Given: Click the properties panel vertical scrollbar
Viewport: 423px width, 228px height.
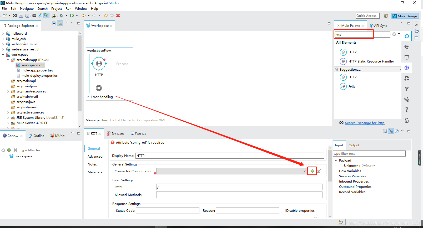Looking at the screenshot, I should click(330, 166).
